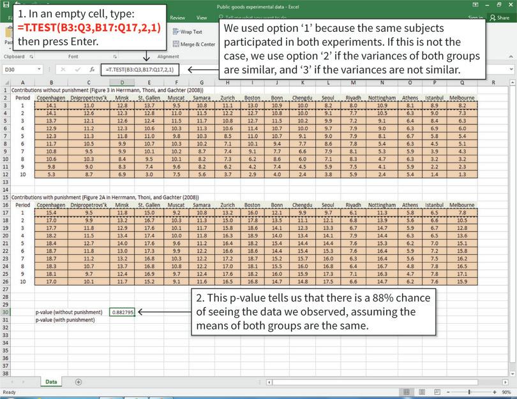Viewport: 517px width, 399px height.
Task: Select the Normal view icon
Action: pyautogui.click(x=406, y=390)
